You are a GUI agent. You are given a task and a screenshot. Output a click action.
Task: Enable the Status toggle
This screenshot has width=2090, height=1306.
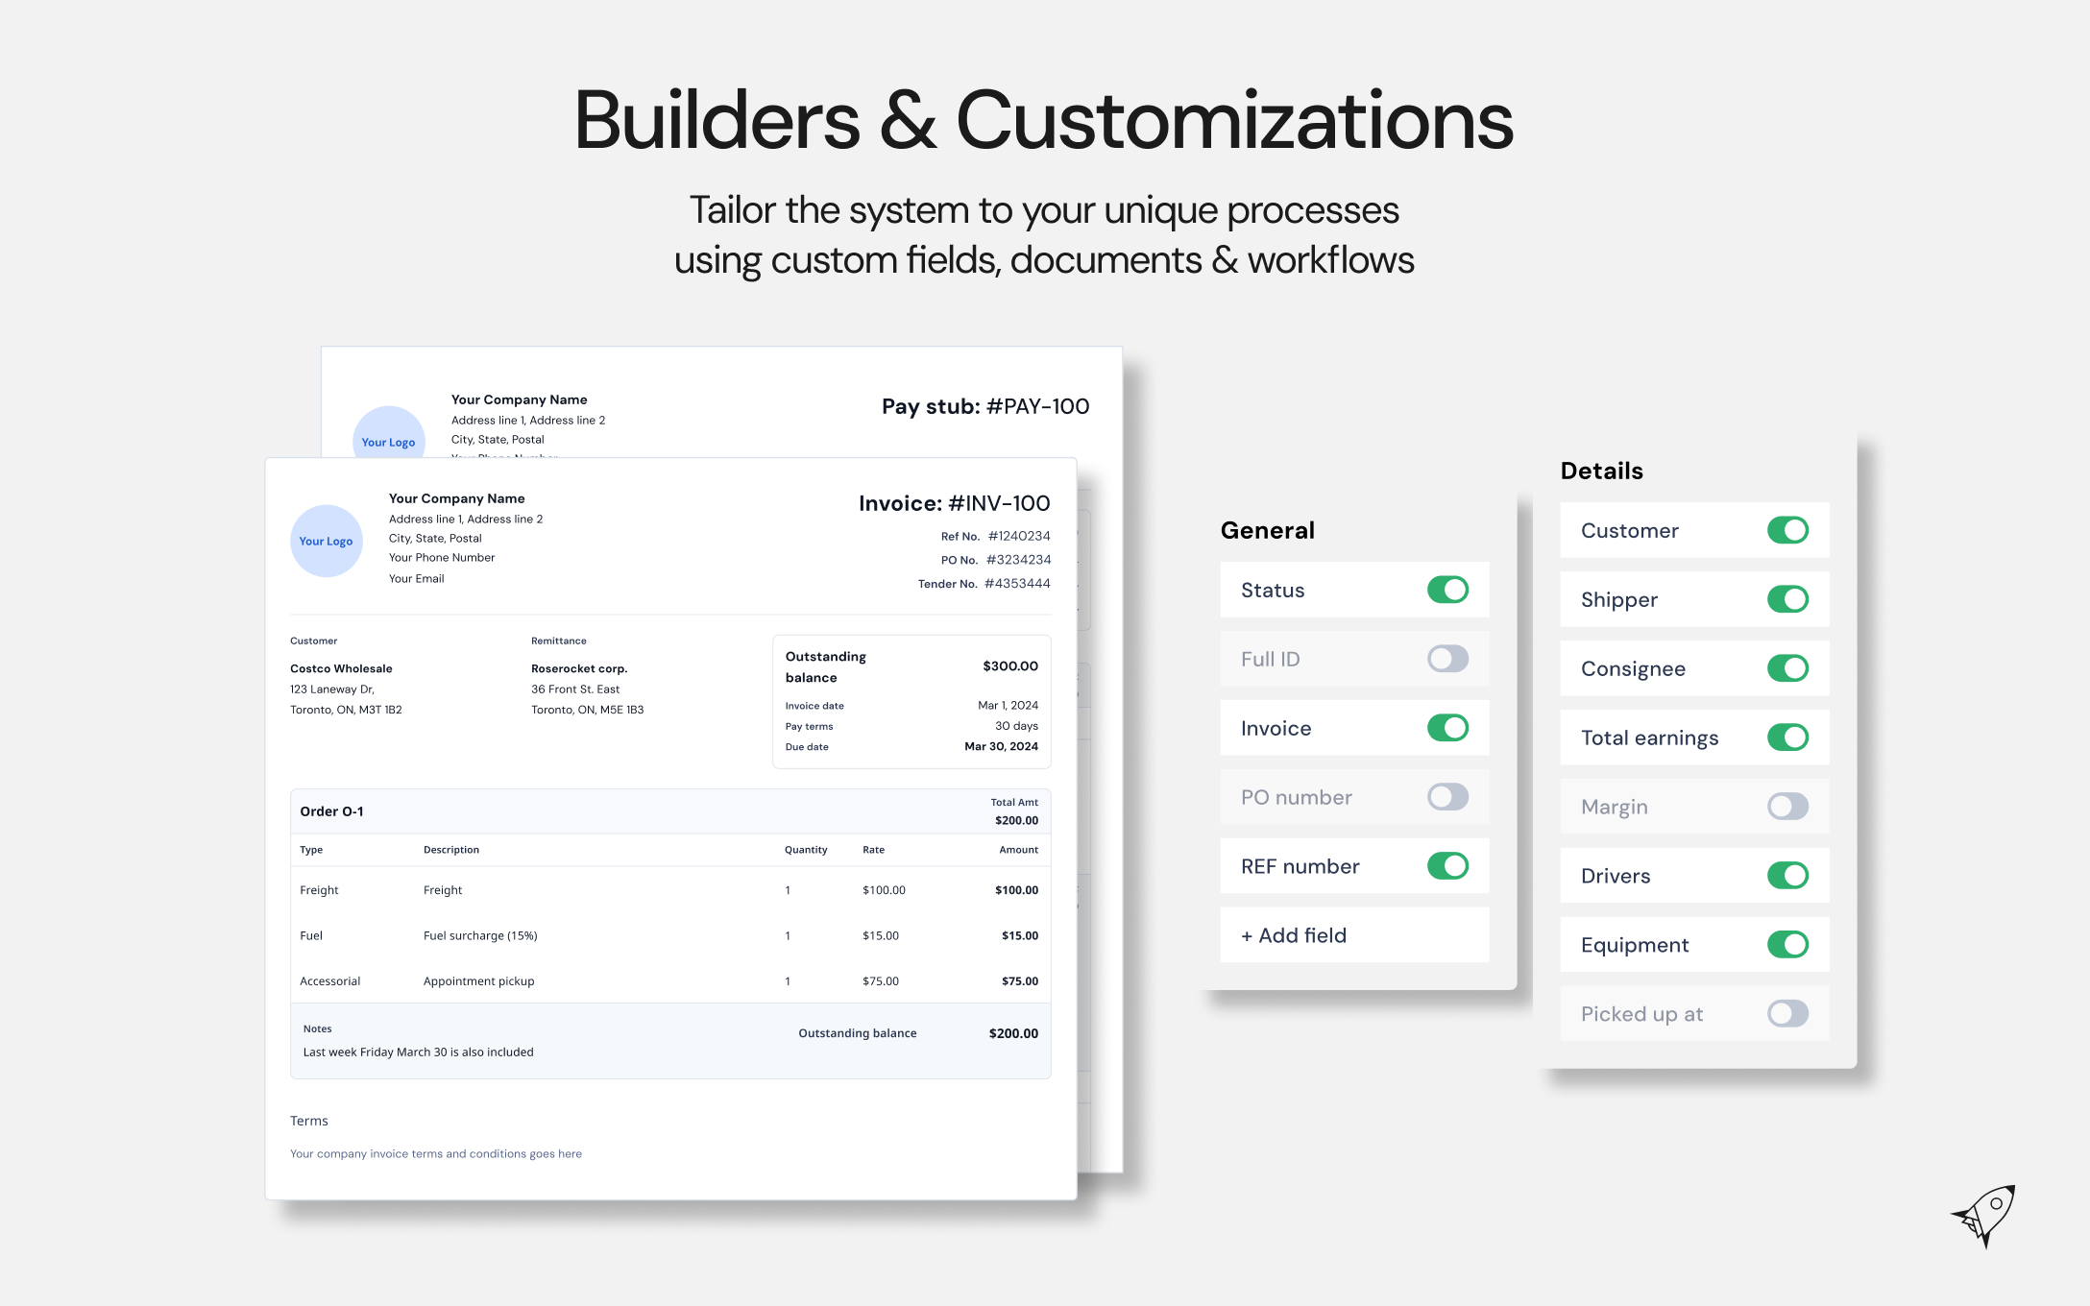pos(1448,590)
